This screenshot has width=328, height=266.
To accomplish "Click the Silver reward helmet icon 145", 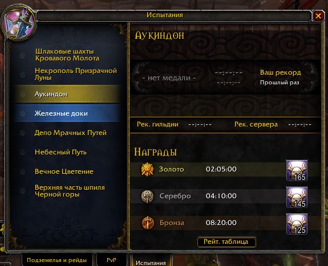I will [297, 197].
